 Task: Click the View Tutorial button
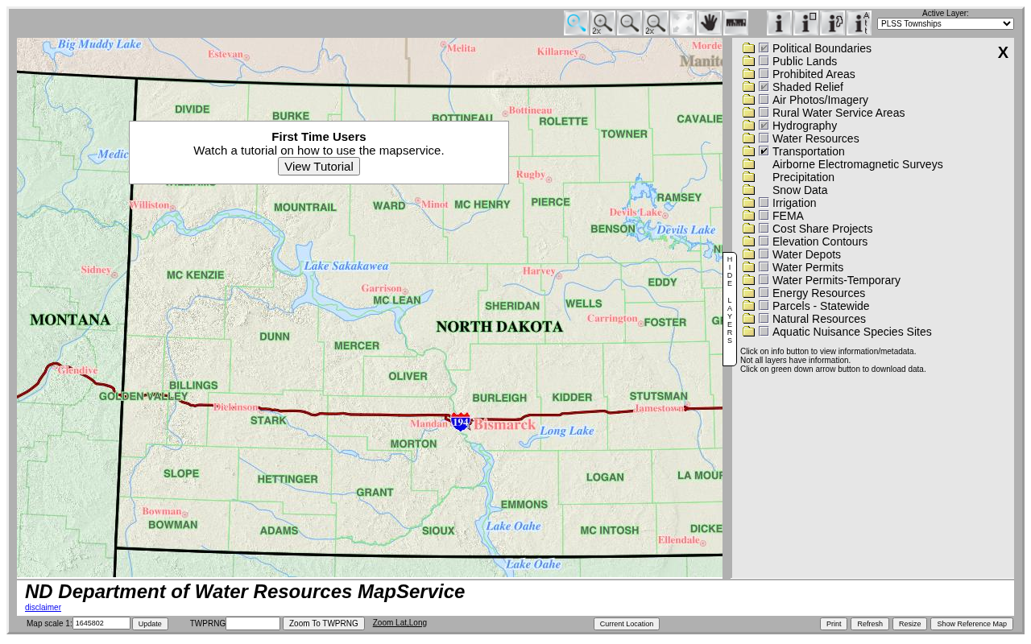(319, 167)
